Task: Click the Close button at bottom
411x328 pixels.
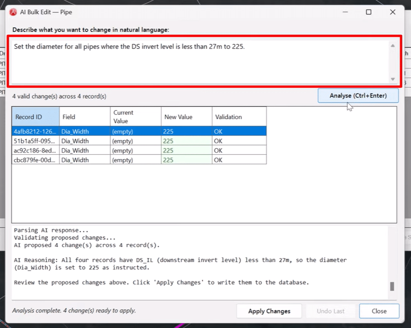Action: pyautogui.click(x=379, y=311)
